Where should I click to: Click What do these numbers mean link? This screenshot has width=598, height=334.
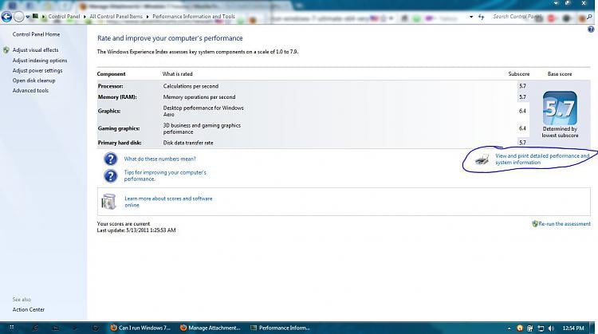coord(159,159)
